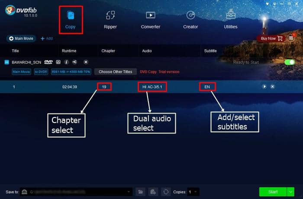Click the DVDFab logo
Viewport: 303px width, 199px height.
21,11
